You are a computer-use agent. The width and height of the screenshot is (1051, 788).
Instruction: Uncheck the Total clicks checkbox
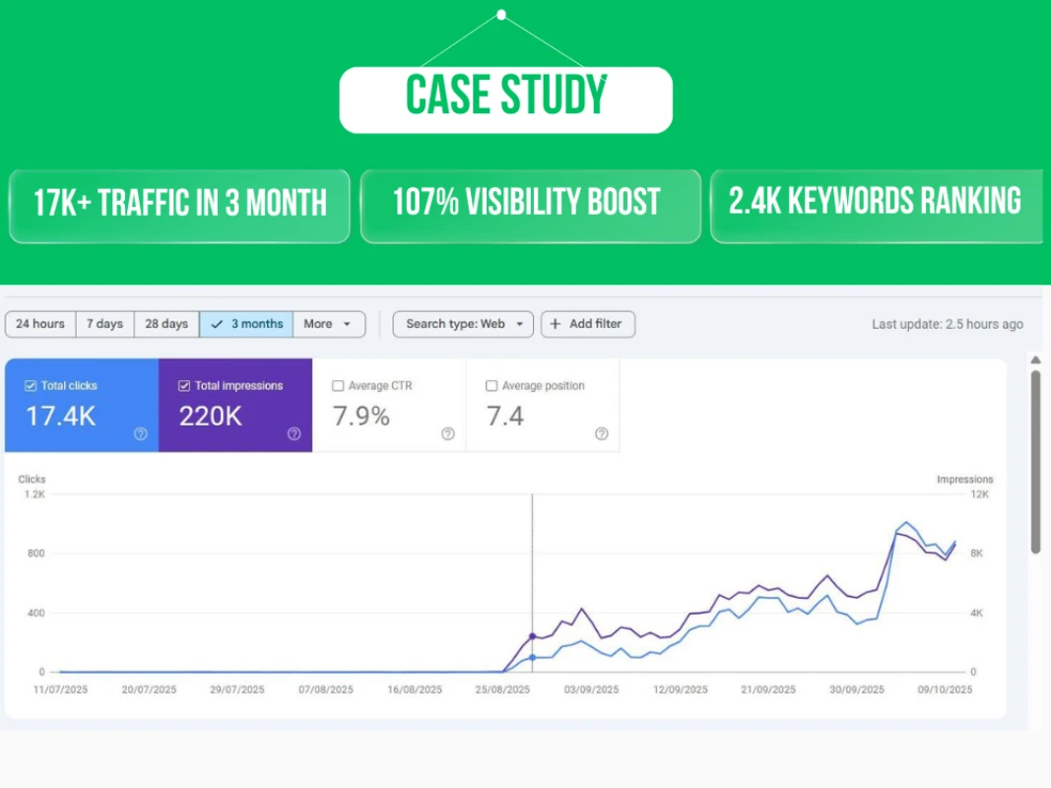pyautogui.click(x=30, y=385)
